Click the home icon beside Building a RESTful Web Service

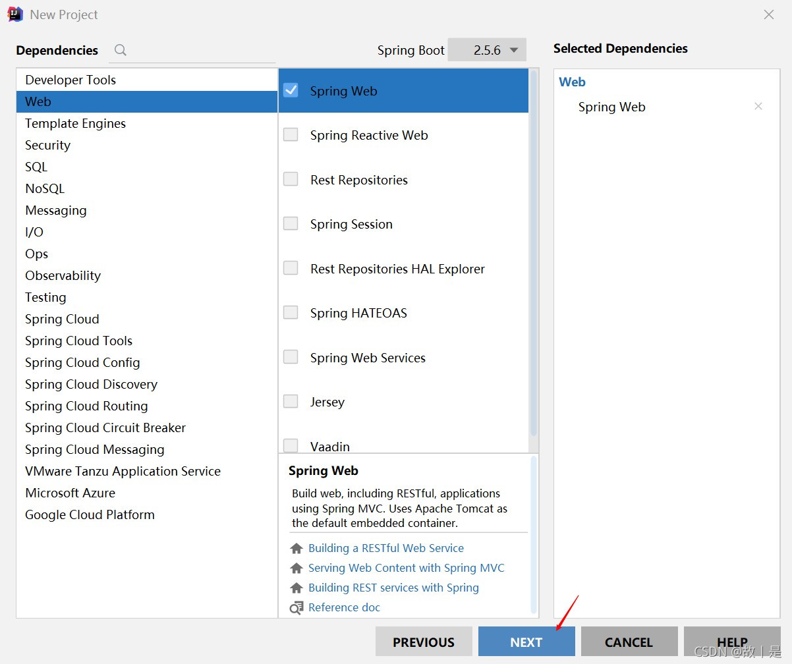point(297,548)
